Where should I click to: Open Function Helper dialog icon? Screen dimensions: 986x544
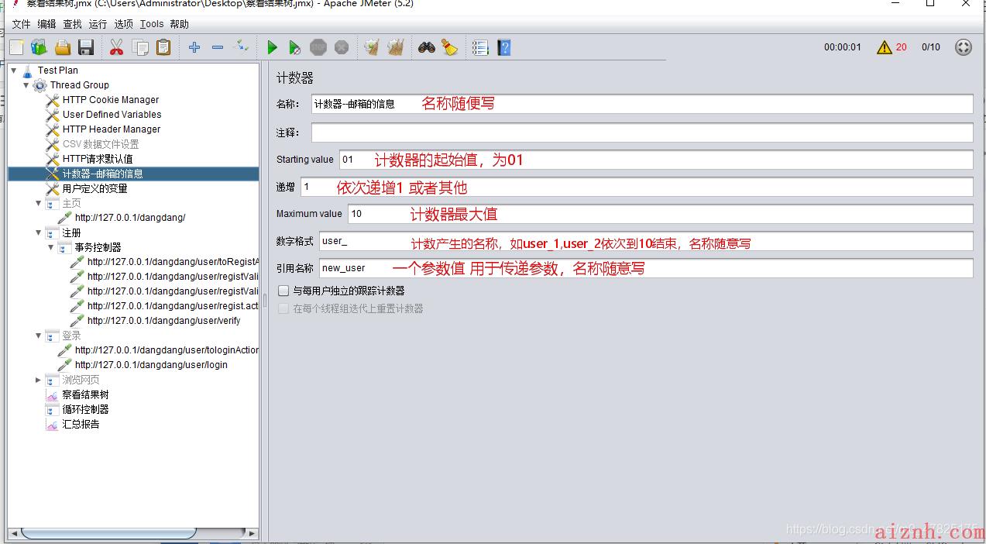click(480, 47)
